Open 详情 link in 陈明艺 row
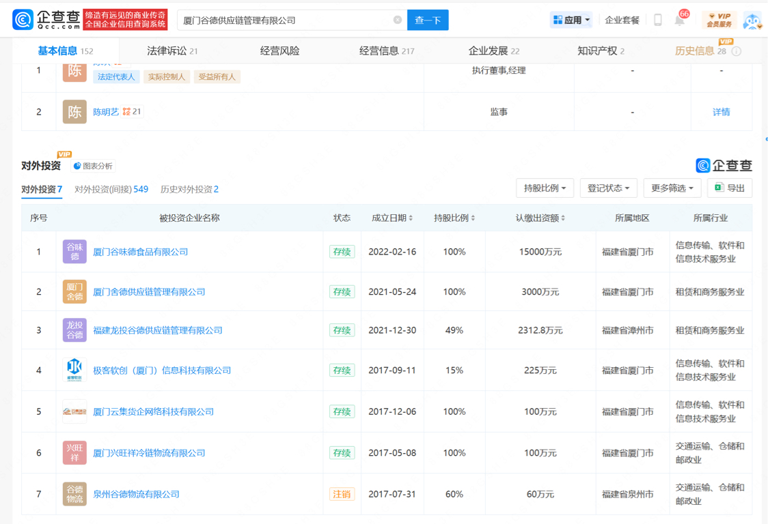The width and height of the screenshot is (768, 524). point(721,112)
